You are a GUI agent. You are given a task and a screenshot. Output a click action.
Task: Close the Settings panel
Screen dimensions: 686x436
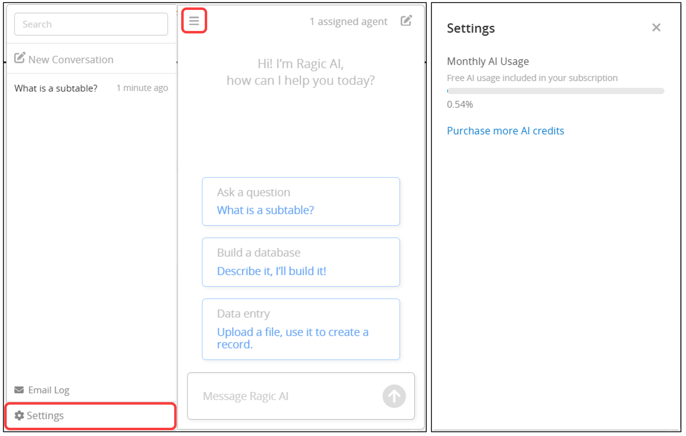pos(656,28)
